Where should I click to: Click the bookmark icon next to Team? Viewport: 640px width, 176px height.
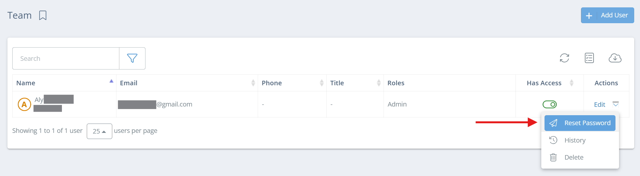[43, 15]
